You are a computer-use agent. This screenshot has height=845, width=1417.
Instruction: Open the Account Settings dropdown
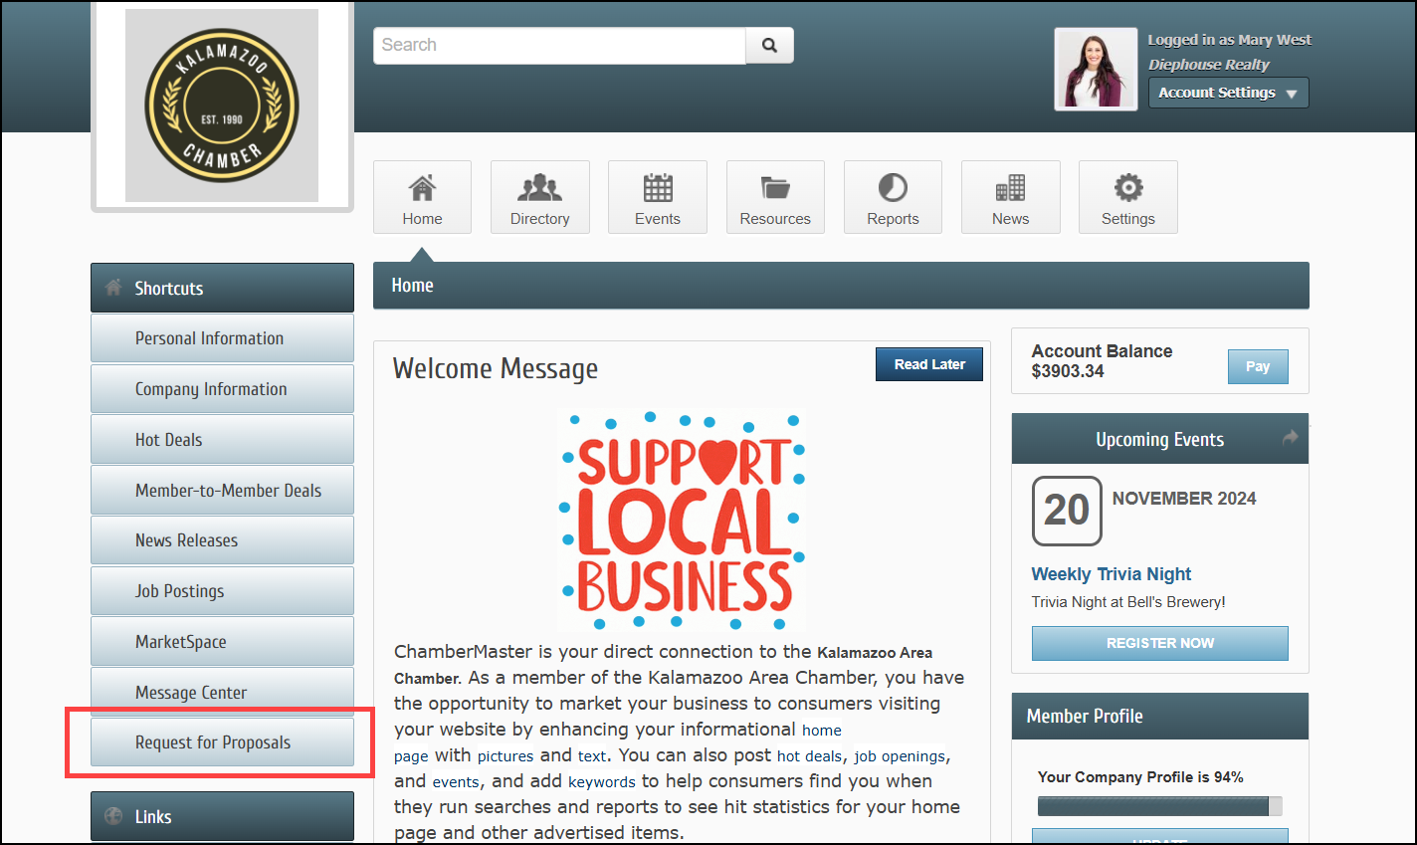(x=1229, y=93)
